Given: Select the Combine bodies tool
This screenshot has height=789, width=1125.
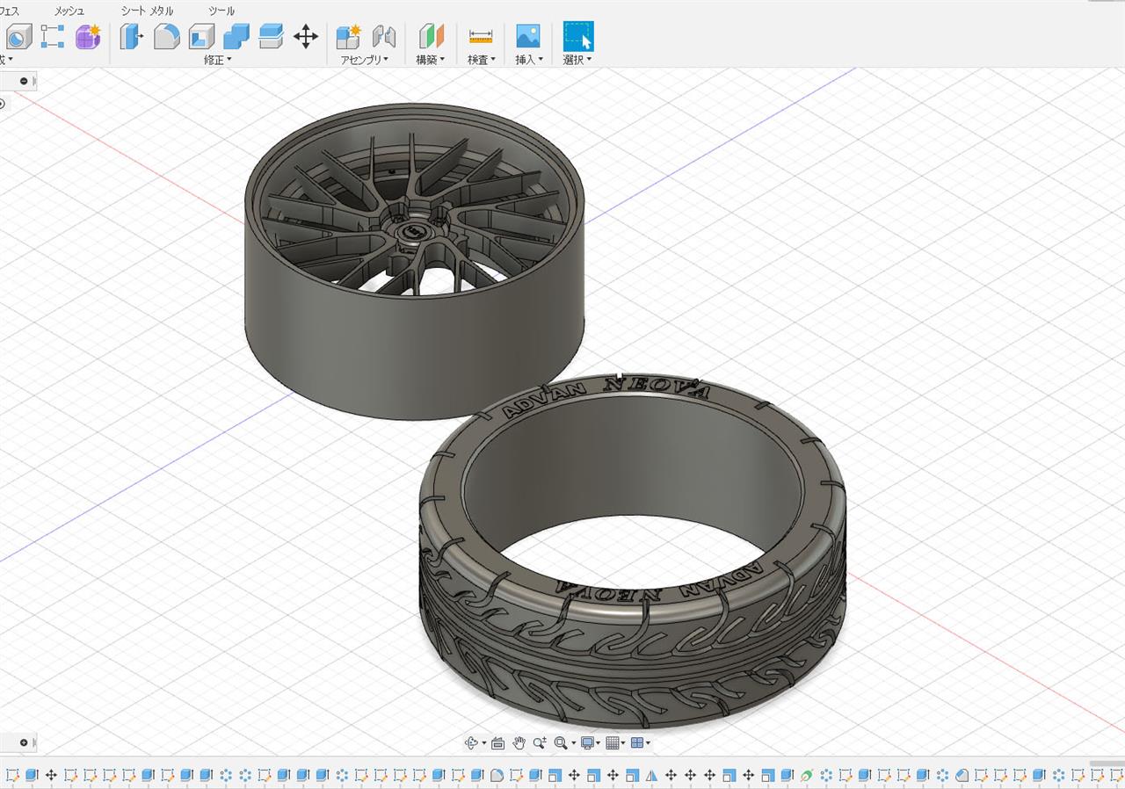Looking at the screenshot, I should 236,37.
